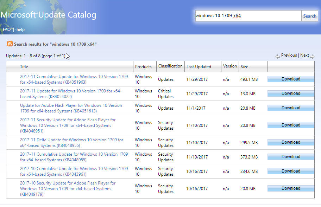Click the Next page arrow icon
Screen dimensions: 321x207
(x=312, y=57)
